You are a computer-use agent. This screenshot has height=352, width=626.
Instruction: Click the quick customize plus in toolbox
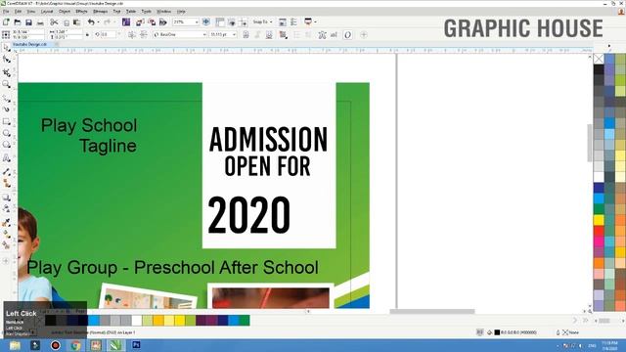(6, 261)
